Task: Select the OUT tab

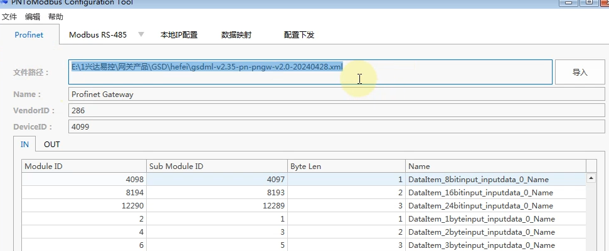Action: (x=51, y=145)
